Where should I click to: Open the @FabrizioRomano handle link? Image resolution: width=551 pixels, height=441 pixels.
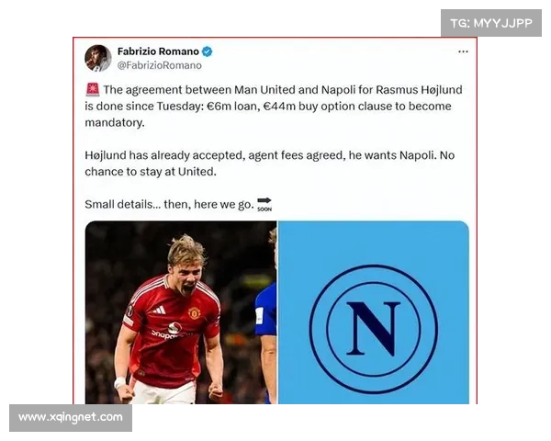point(160,65)
